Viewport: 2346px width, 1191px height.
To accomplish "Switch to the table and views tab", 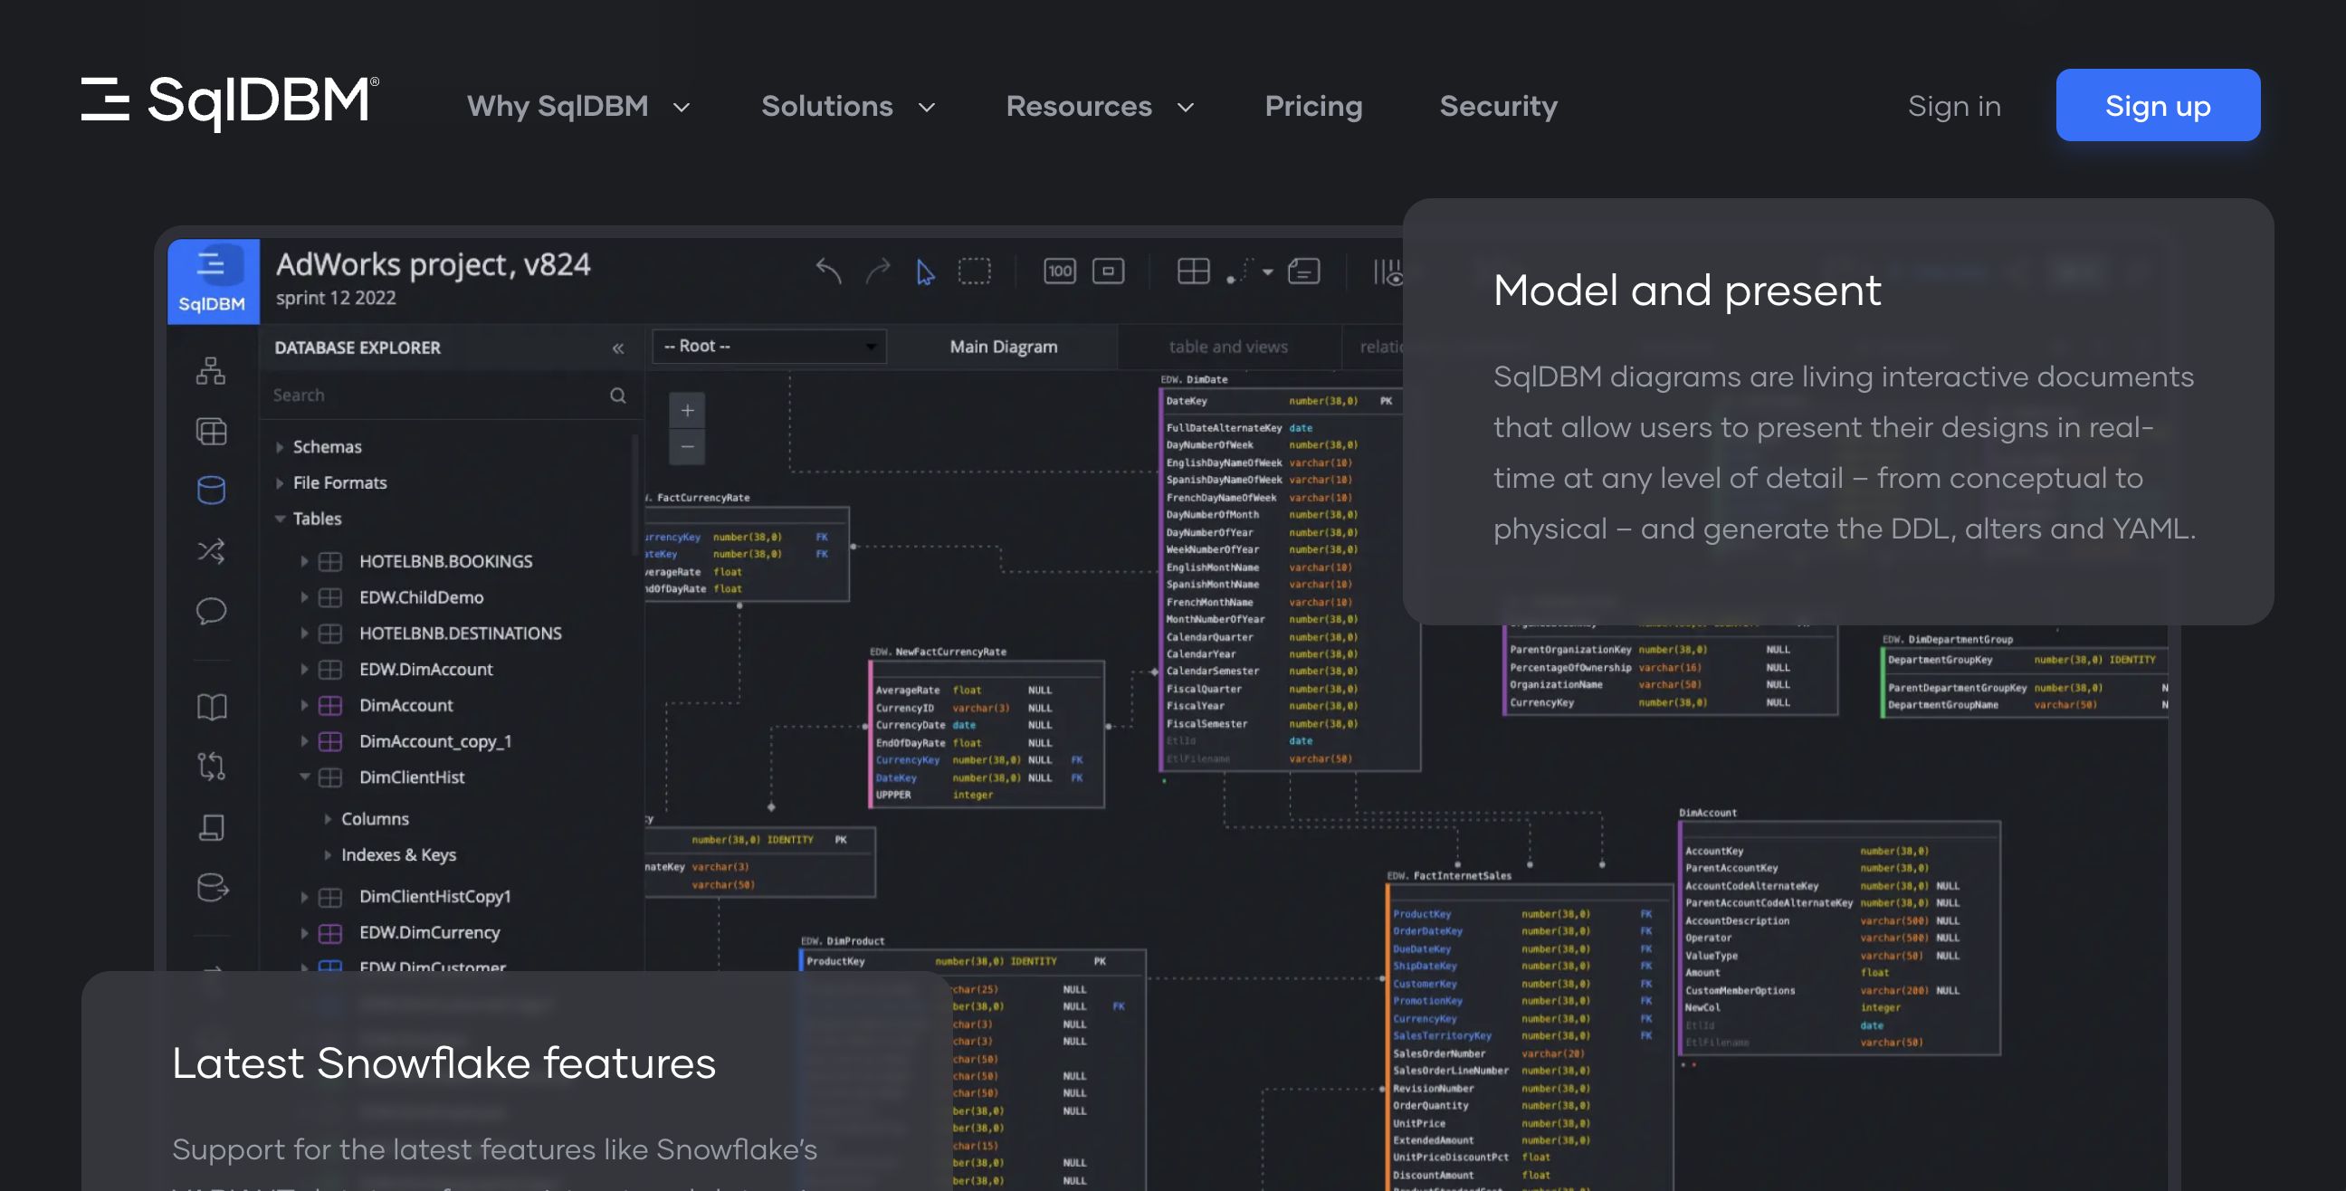I will click(1227, 346).
